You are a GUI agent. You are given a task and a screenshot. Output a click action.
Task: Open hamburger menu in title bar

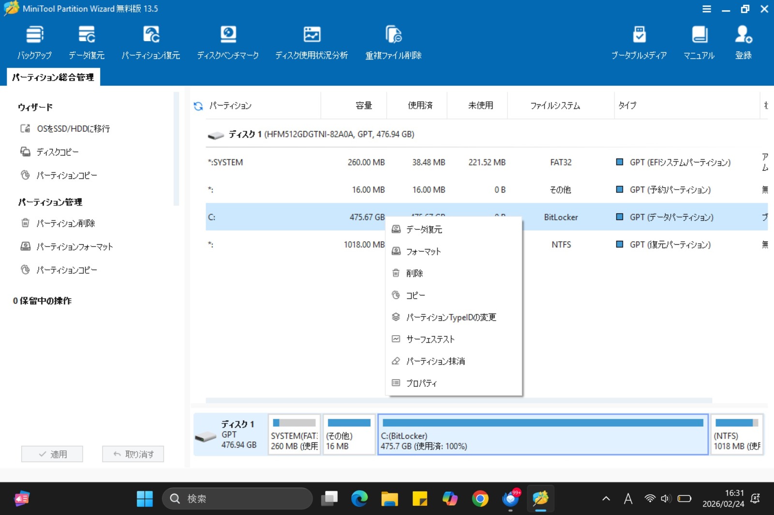[x=707, y=9]
